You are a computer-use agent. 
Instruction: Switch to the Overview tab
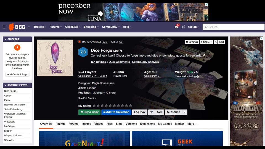coord(46,124)
